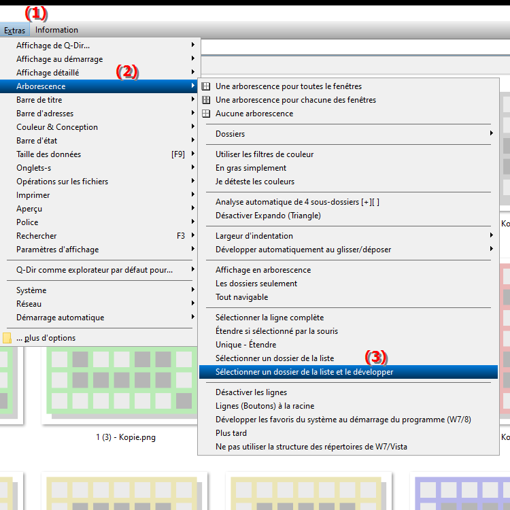Click icon for one tree per window
Viewport: 510px width, 510px height.
click(x=206, y=100)
